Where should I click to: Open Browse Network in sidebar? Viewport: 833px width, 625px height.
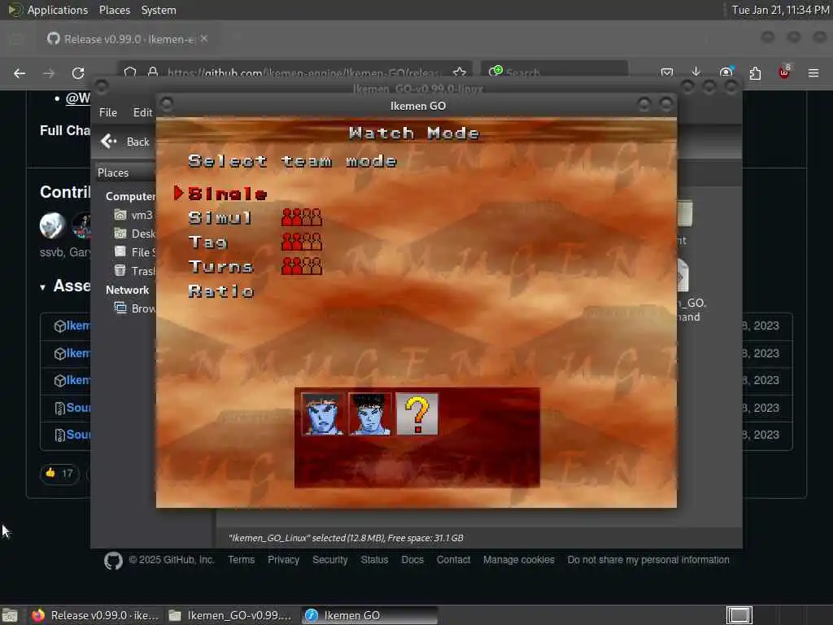pyautogui.click(x=135, y=308)
